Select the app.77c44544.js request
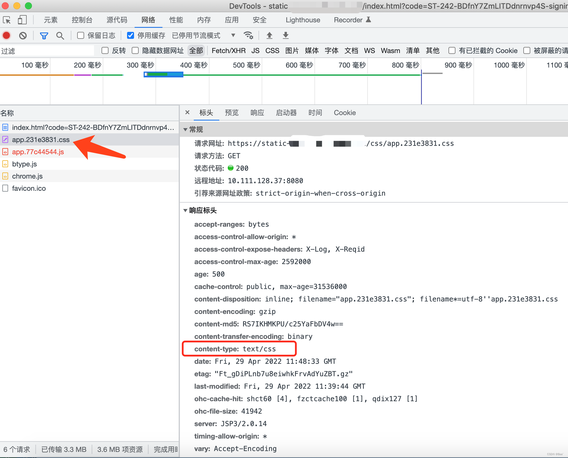 (x=38, y=152)
